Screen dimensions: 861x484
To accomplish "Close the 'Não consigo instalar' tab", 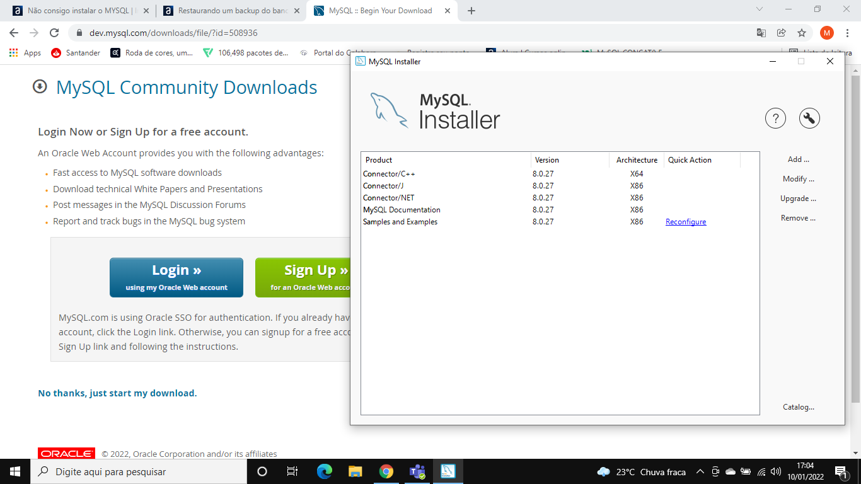I will point(147,11).
